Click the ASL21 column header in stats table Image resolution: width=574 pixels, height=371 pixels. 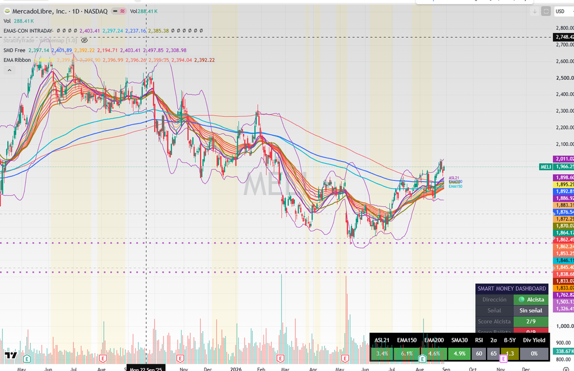(x=382, y=340)
